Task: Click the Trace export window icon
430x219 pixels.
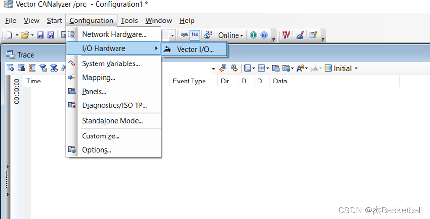Action: click(276, 68)
